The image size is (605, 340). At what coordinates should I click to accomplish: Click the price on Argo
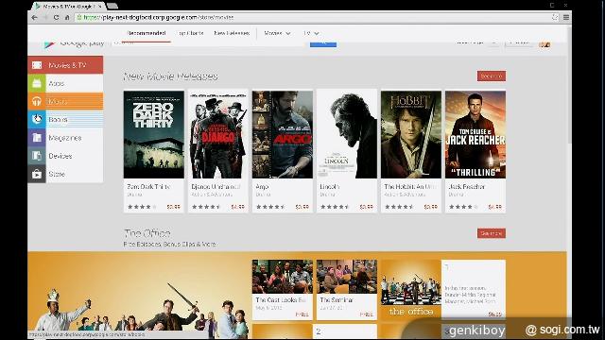click(302, 207)
